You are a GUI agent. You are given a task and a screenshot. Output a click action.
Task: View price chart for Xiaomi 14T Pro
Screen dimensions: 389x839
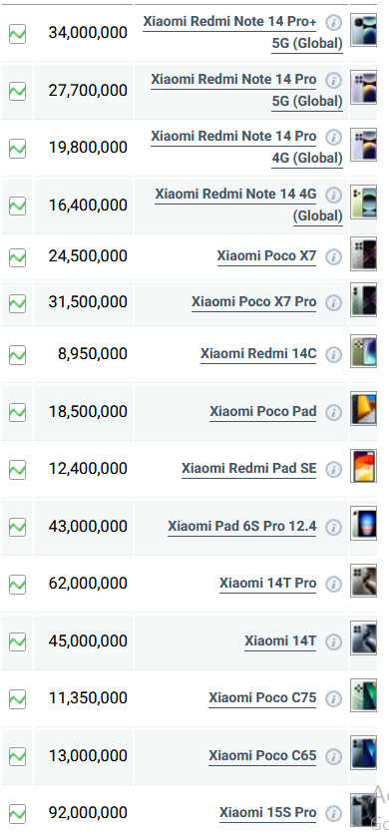click(17, 584)
